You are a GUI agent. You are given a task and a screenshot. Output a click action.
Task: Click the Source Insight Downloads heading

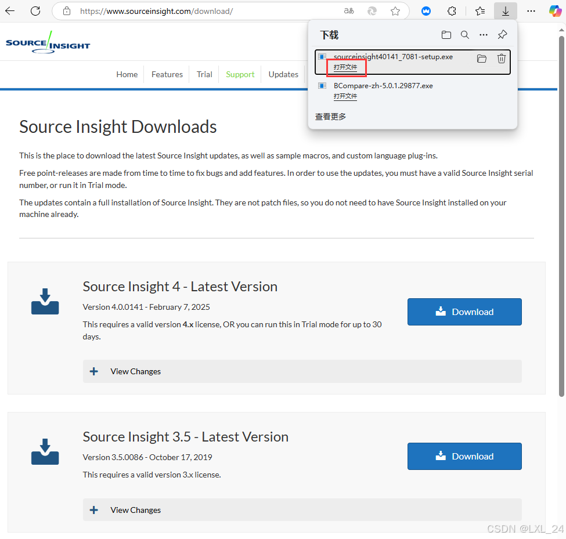(x=118, y=127)
